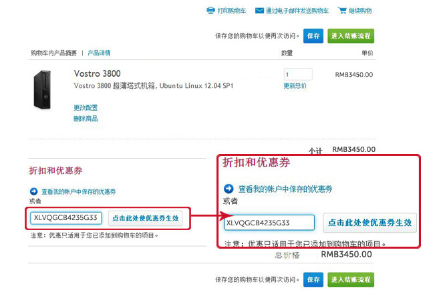Image resolution: width=441 pixels, height=294 pixels.
Task: Click the small 折扣和优惠券 heading
Action: pos(55,171)
